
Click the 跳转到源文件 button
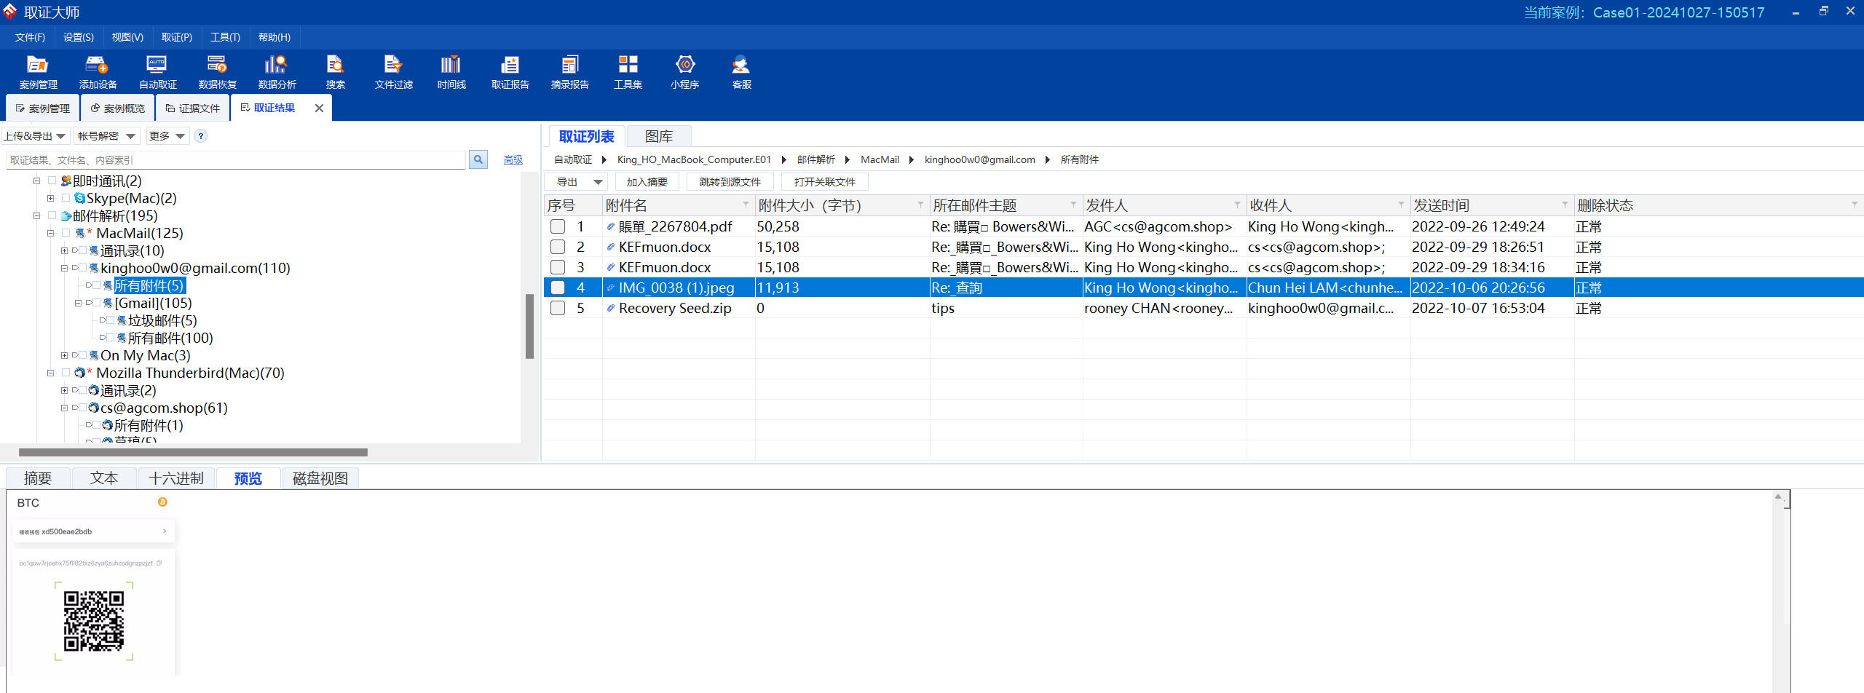(x=730, y=182)
